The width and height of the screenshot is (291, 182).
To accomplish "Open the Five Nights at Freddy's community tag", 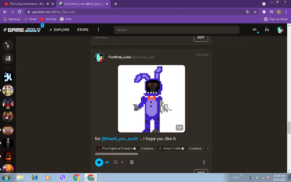I will (x=117, y=148).
